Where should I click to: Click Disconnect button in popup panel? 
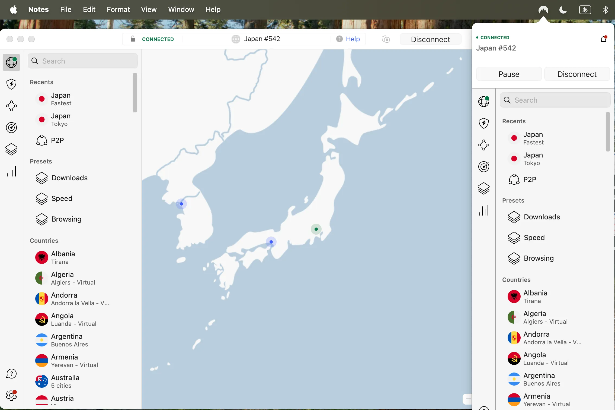[x=577, y=74]
